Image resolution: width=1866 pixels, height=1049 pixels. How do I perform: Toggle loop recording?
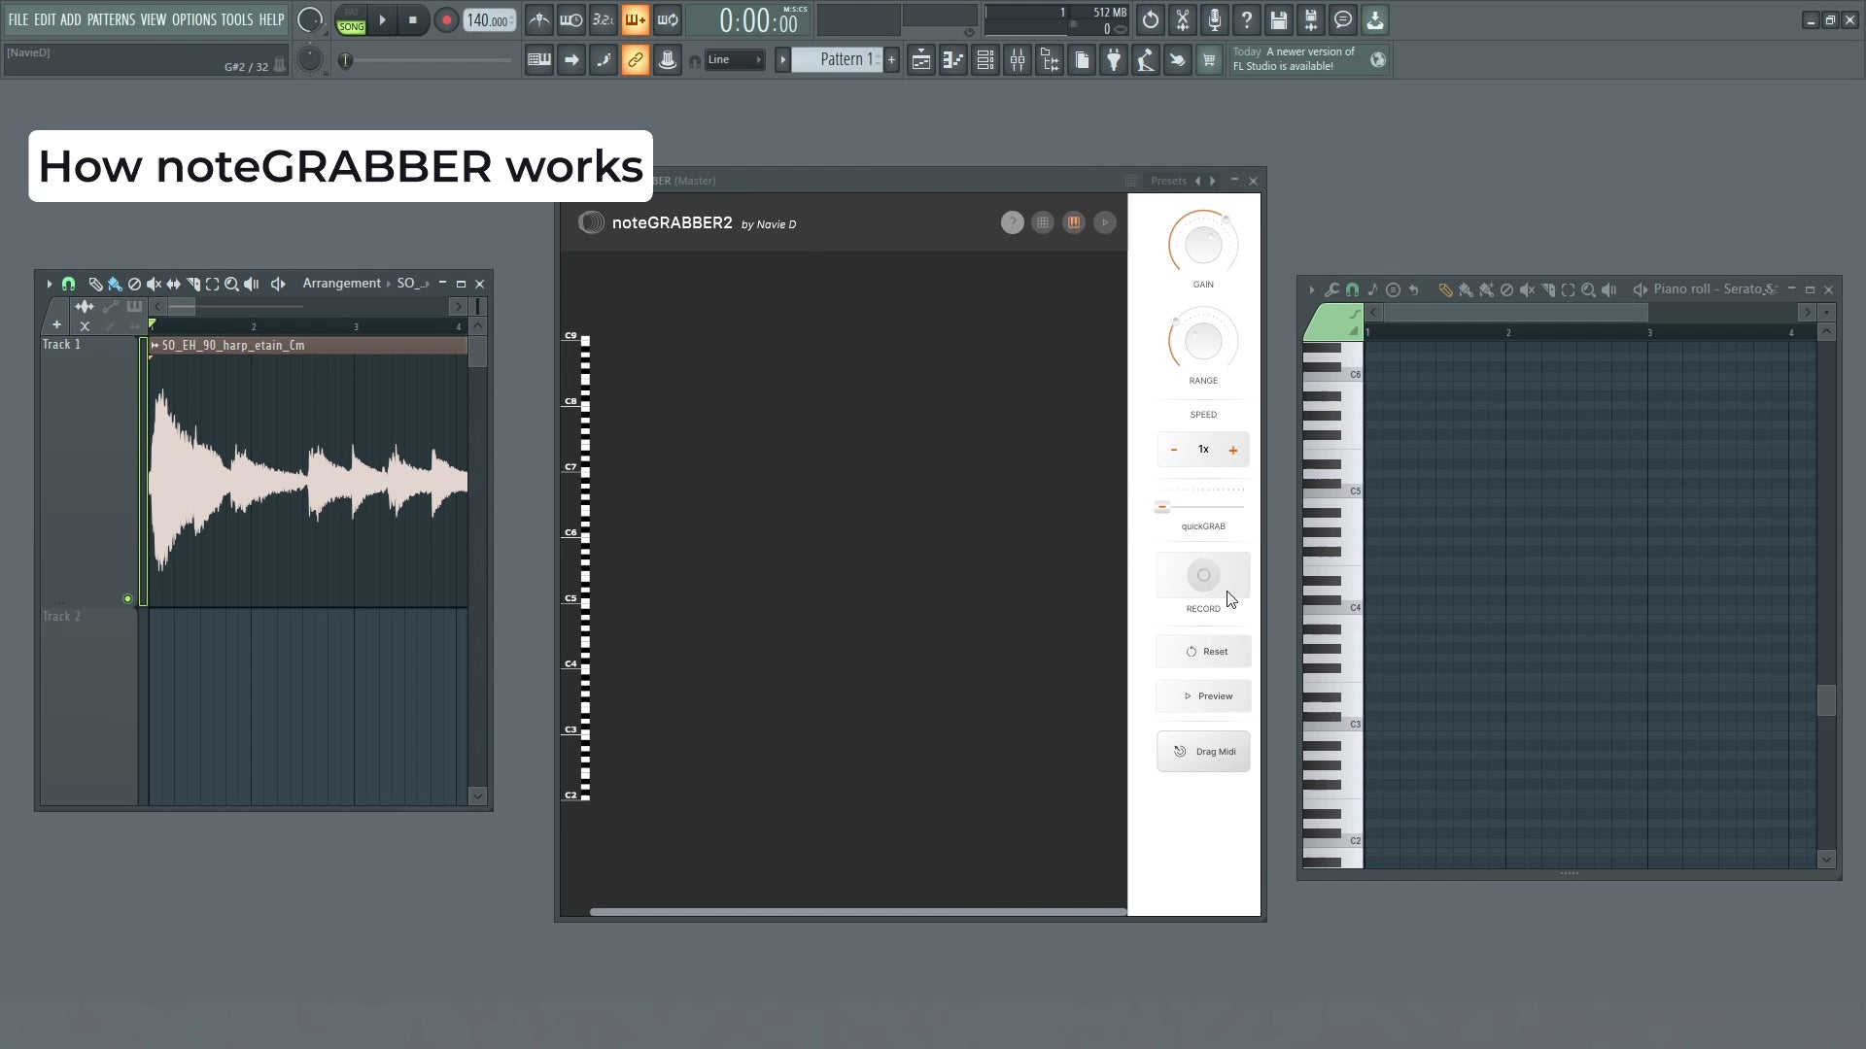(x=668, y=20)
